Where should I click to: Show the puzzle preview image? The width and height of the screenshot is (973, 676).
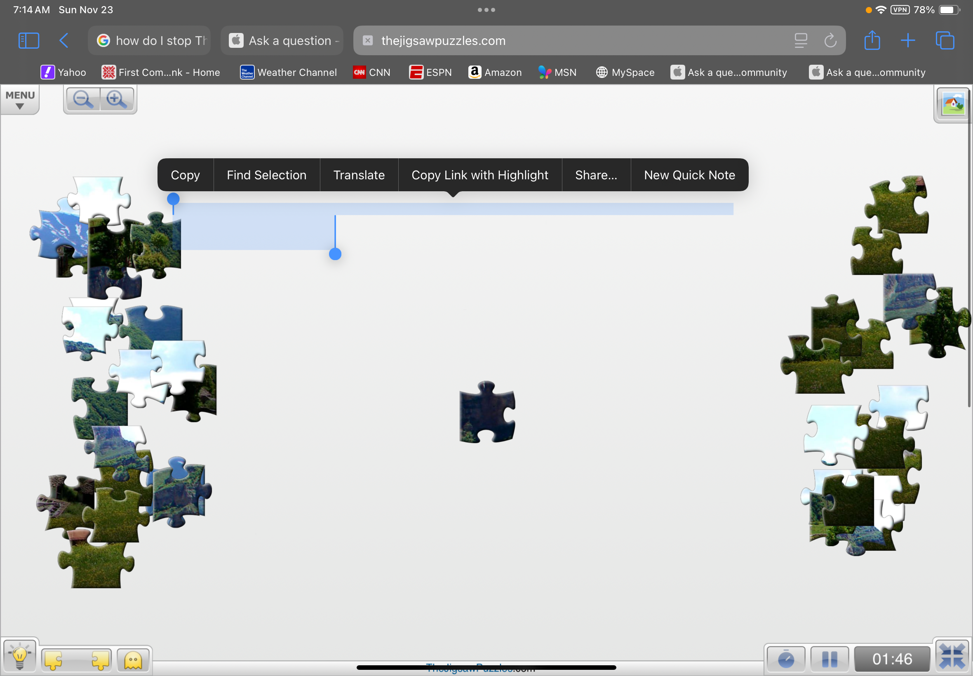coord(953,104)
